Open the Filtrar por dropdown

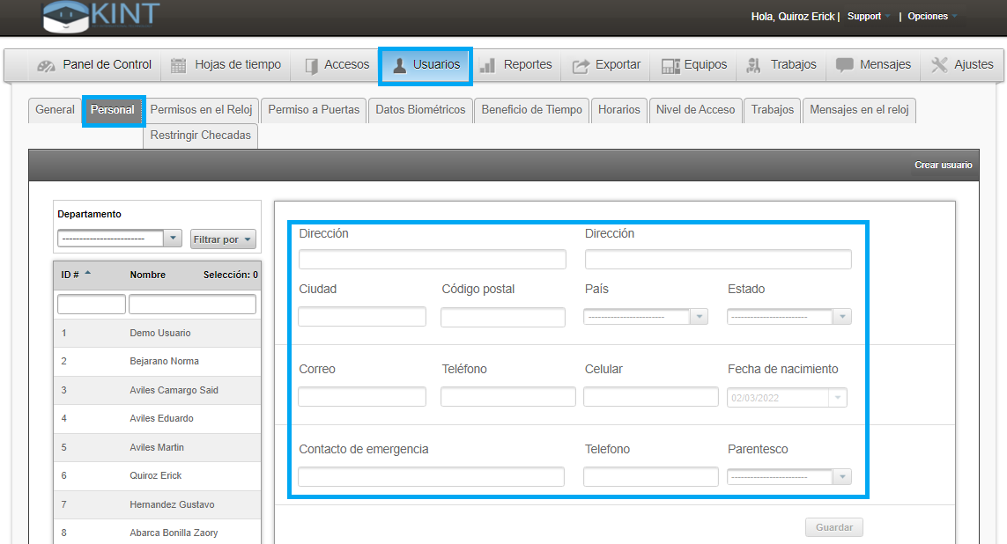point(223,239)
